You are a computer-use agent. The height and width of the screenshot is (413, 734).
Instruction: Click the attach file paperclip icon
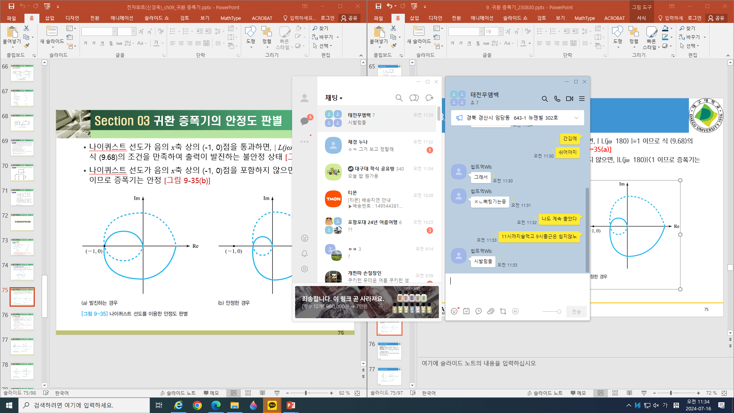click(x=490, y=311)
